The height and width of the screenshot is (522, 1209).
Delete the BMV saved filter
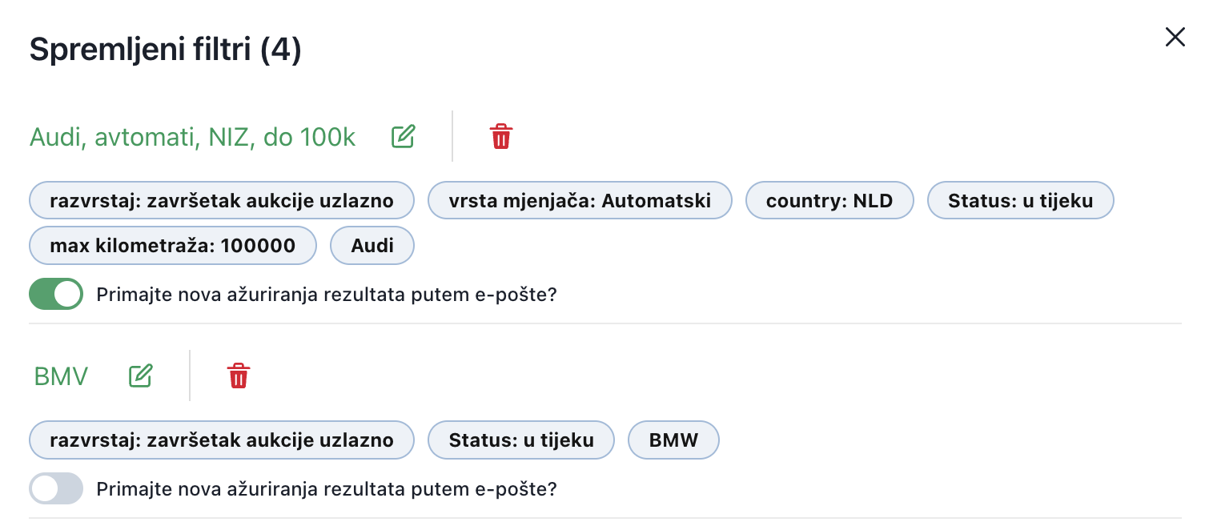coord(239,375)
